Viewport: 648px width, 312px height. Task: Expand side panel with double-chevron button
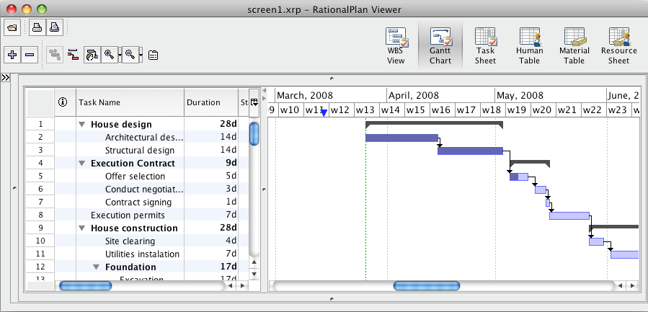pos(5,78)
